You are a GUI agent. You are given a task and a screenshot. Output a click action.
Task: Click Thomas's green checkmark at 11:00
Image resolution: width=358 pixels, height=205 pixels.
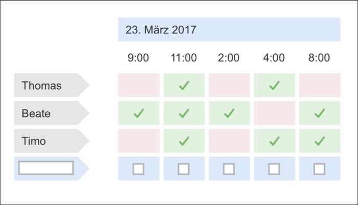(184, 86)
